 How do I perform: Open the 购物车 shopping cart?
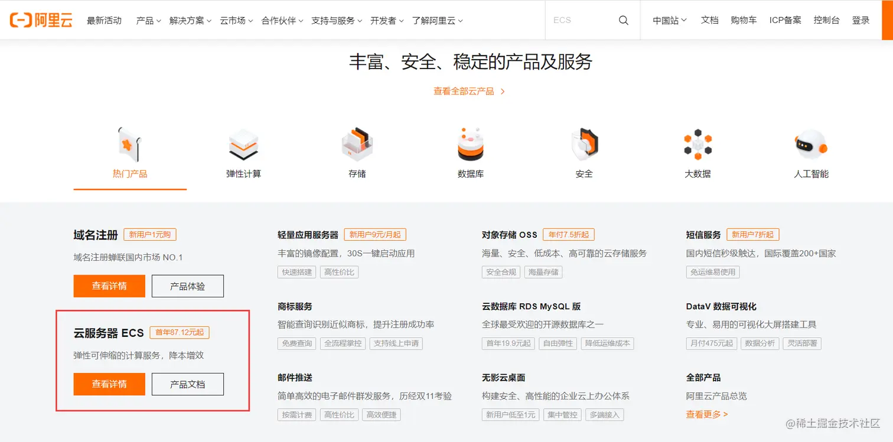coord(744,20)
